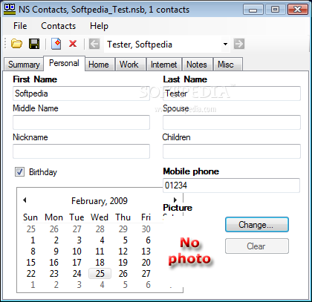Open the Notes tab
The height and width of the screenshot is (302, 312).
pyautogui.click(x=197, y=65)
